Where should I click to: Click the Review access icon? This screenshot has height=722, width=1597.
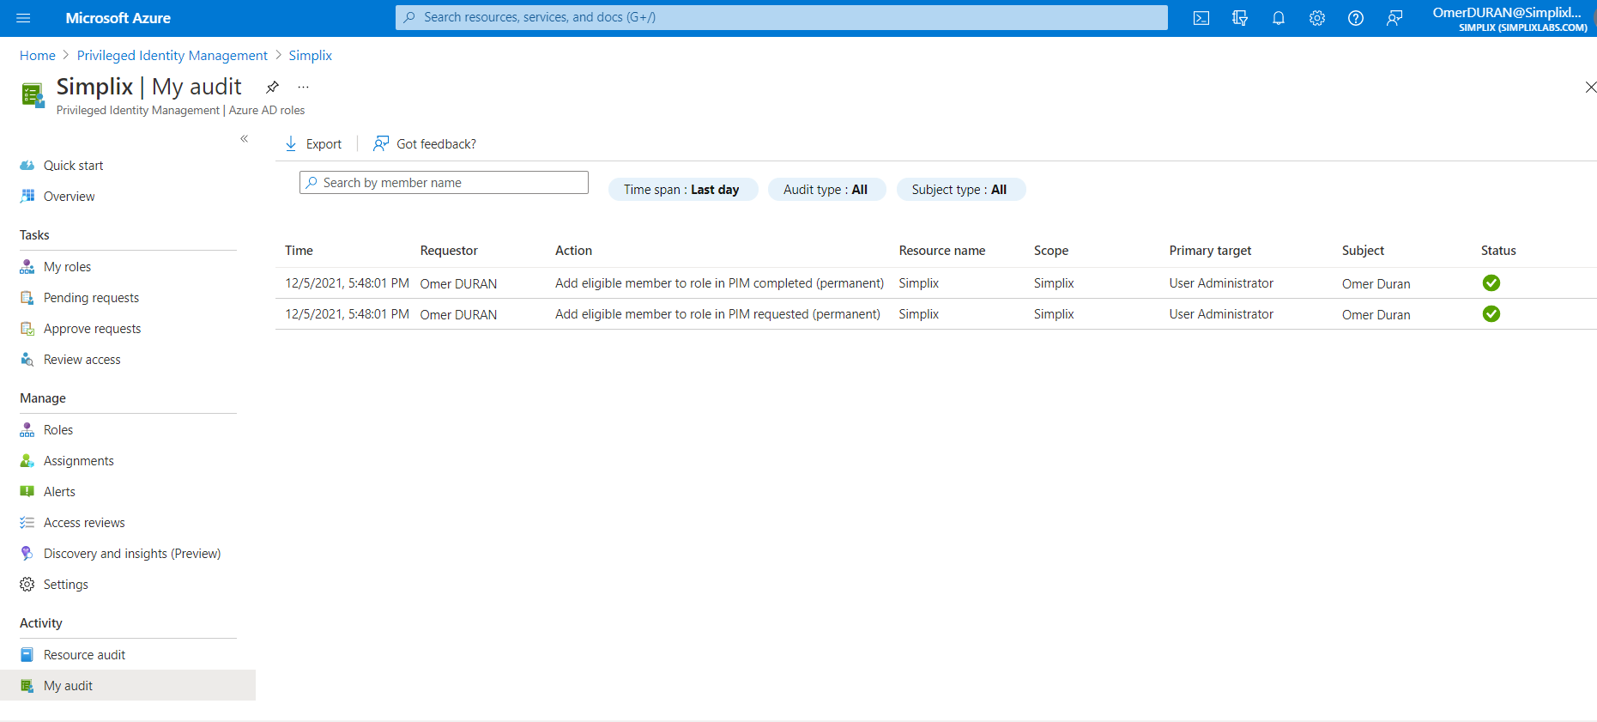coord(27,360)
